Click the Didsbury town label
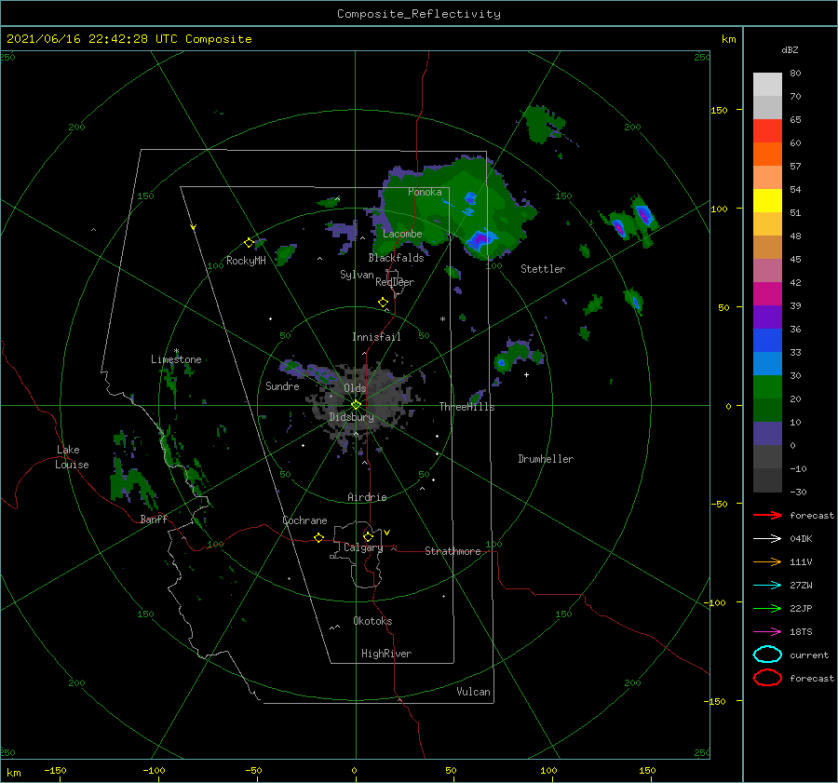 pos(351,417)
